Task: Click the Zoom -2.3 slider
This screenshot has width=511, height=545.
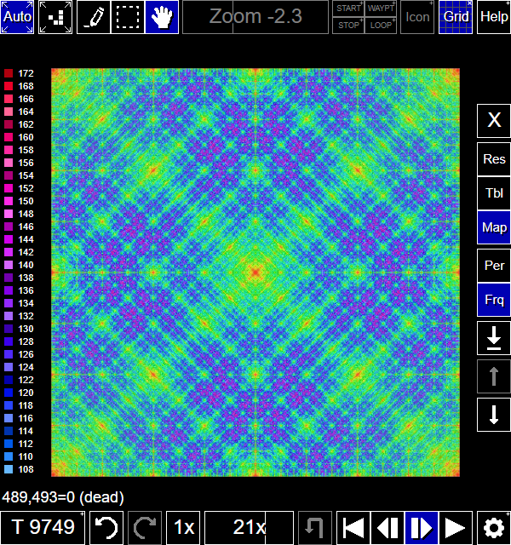Action: [255, 17]
